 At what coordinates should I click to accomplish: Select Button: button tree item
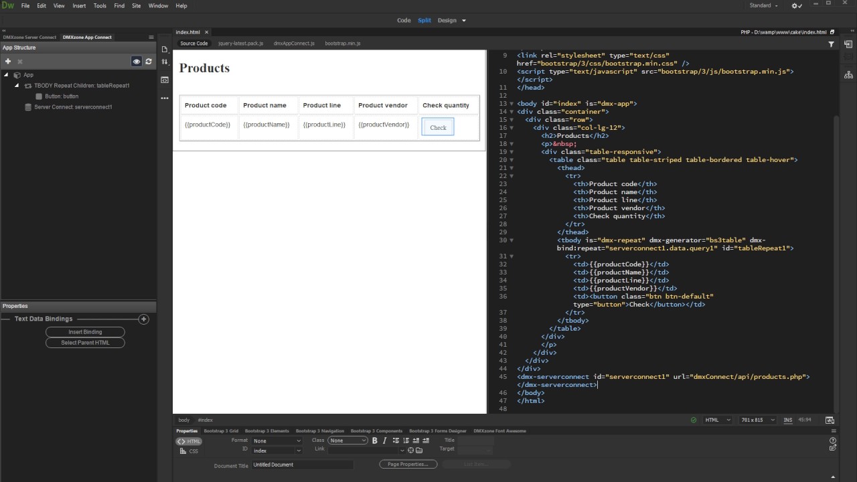[62, 96]
